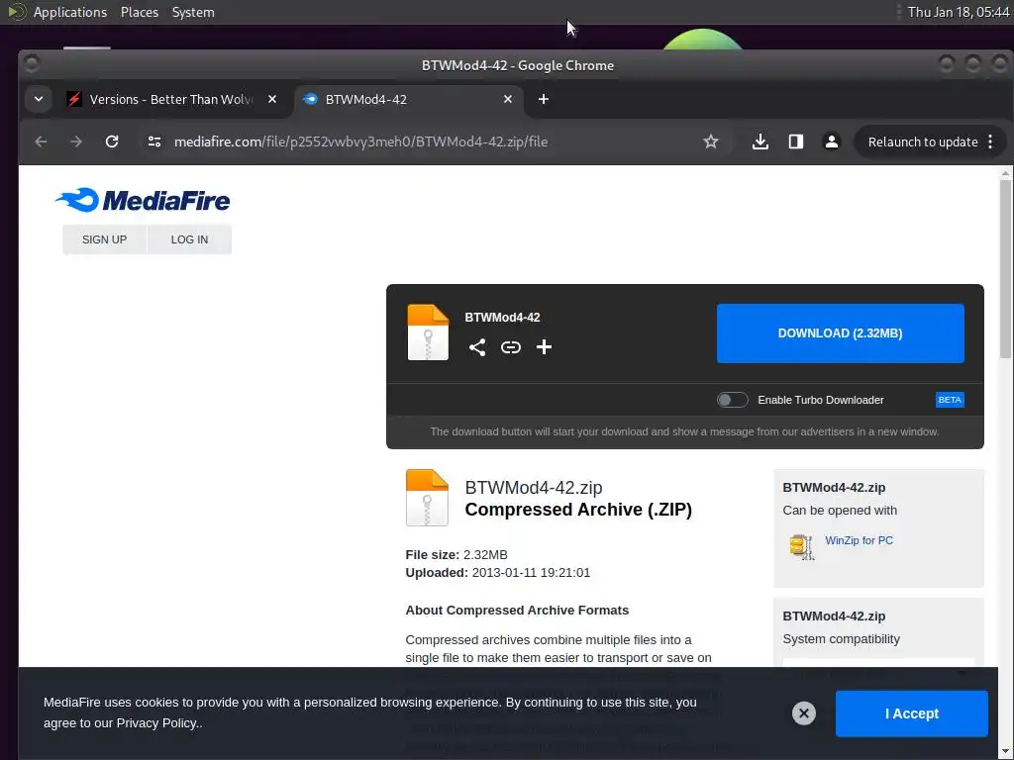Open the Chrome three-dot menu
This screenshot has width=1014, height=760.
click(990, 142)
